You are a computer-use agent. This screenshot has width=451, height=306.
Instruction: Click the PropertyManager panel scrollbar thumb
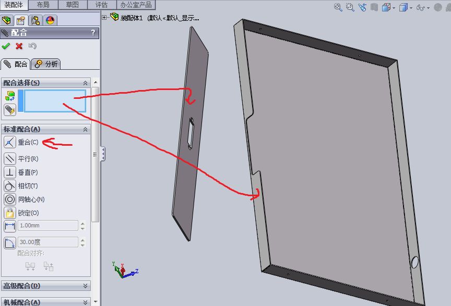click(96, 154)
